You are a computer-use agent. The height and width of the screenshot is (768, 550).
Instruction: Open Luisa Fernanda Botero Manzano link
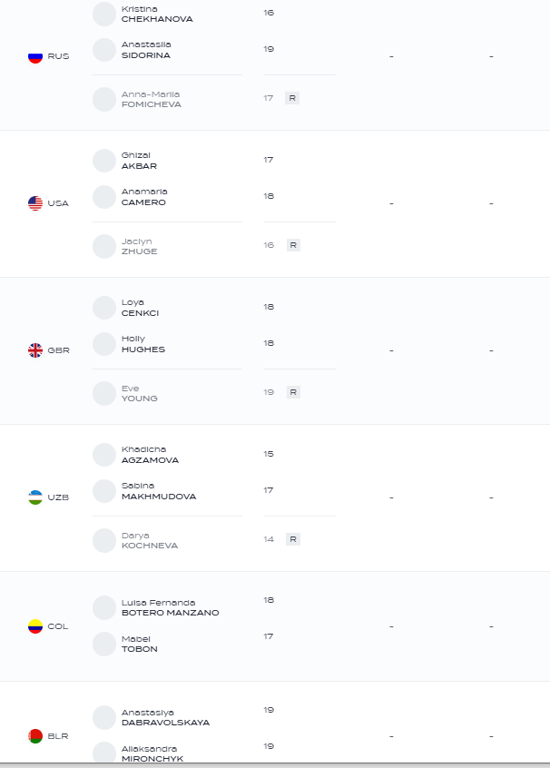point(170,607)
